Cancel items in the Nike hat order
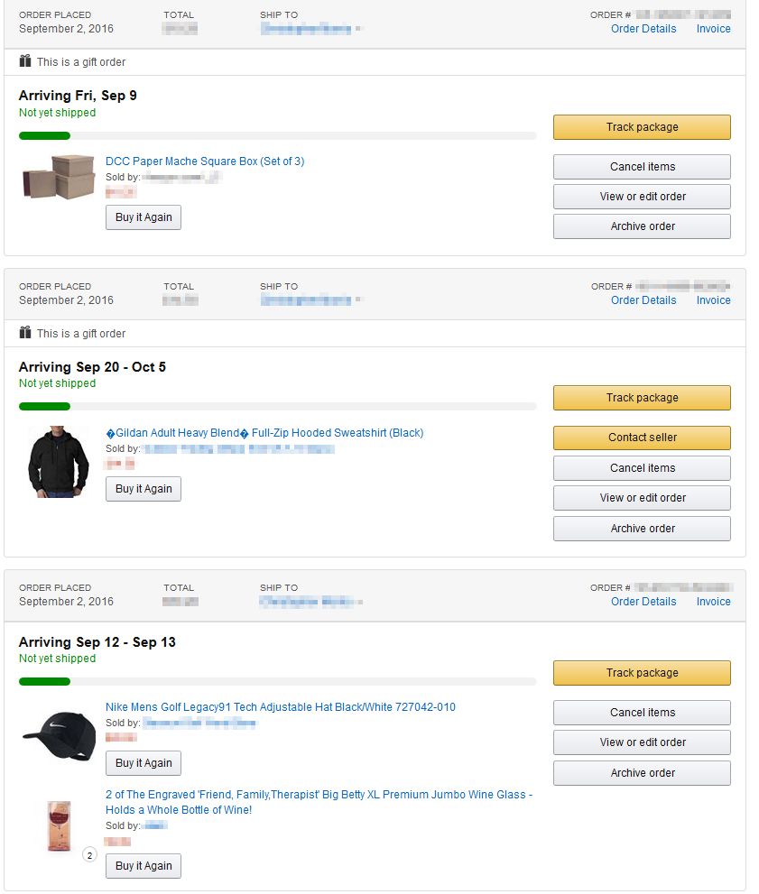The image size is (759, 894). (x=642, y=713)
